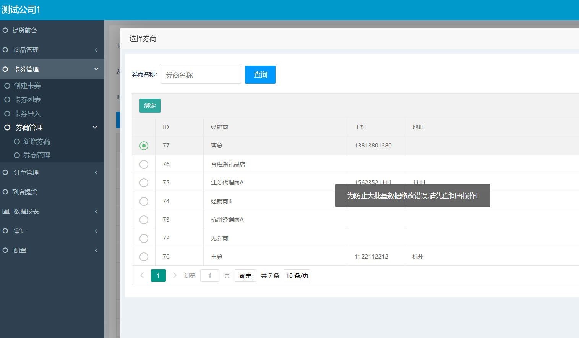The height and width of the screenshot is (338, 579).
Task: Open the 10 条/页 page size dropdown
Action: tap(297, 275)
